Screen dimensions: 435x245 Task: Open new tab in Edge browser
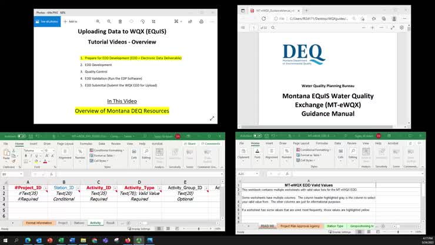coord(306,11)
